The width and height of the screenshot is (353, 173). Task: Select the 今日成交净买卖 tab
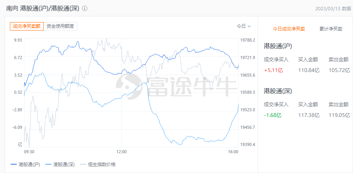(x=289, y=29)
